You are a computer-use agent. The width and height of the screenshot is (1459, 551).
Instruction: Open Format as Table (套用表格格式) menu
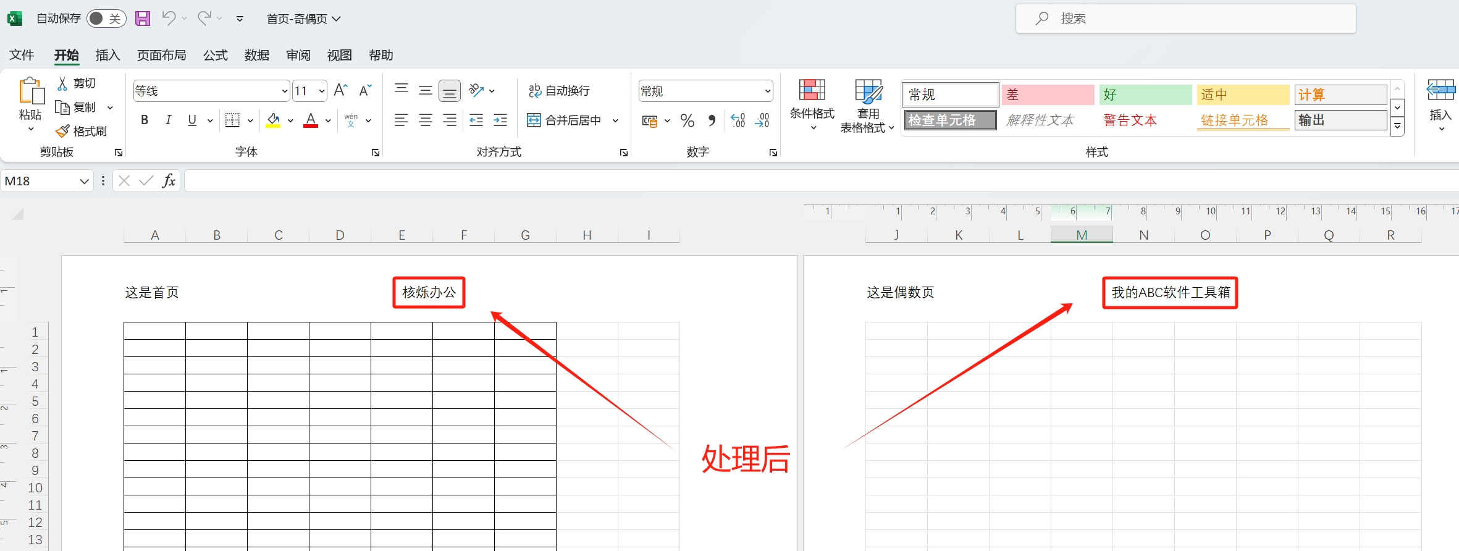click(x=867, y=106)
